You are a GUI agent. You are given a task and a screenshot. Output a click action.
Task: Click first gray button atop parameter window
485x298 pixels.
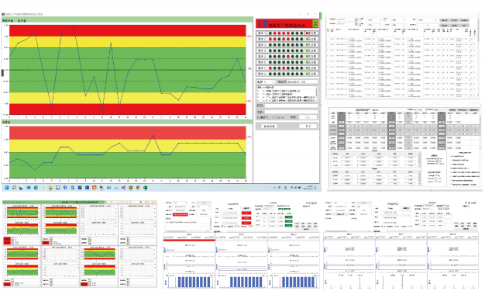tap(452, 110)
